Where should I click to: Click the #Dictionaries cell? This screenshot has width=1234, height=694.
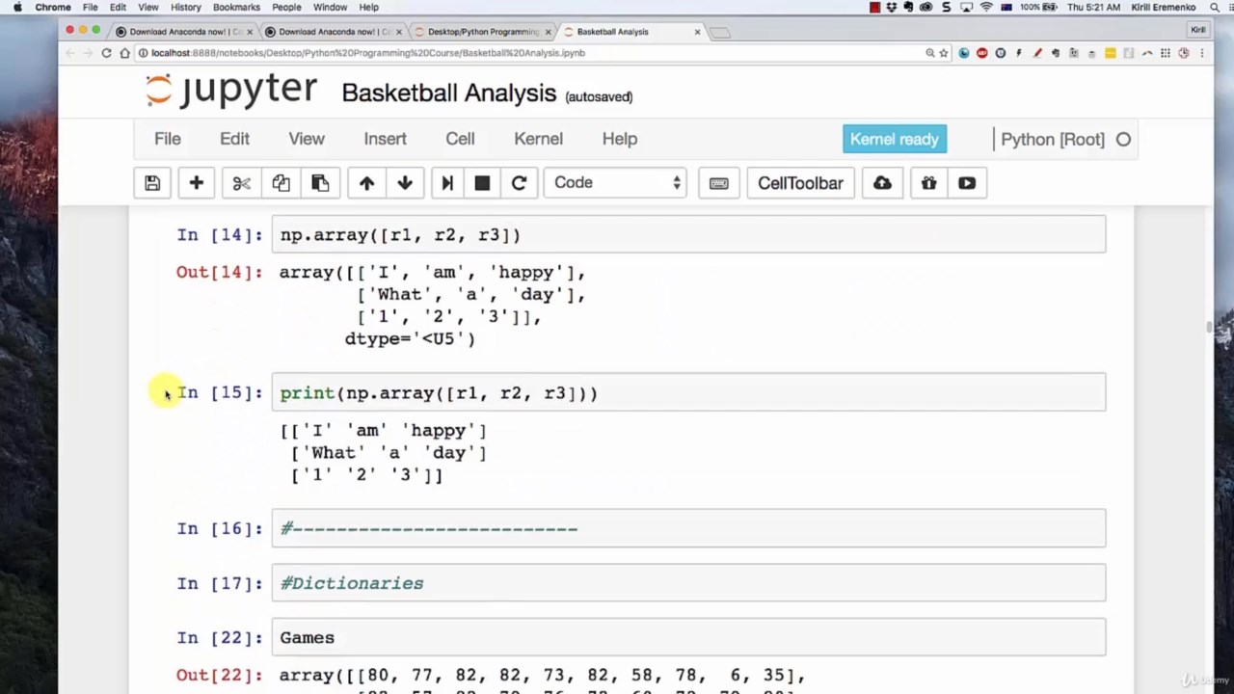[x=688, y=583]
